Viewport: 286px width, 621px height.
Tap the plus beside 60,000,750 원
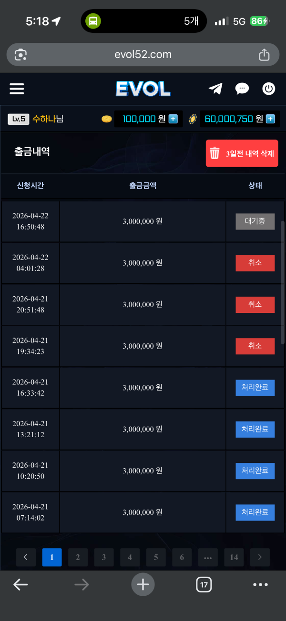point(270,119)
